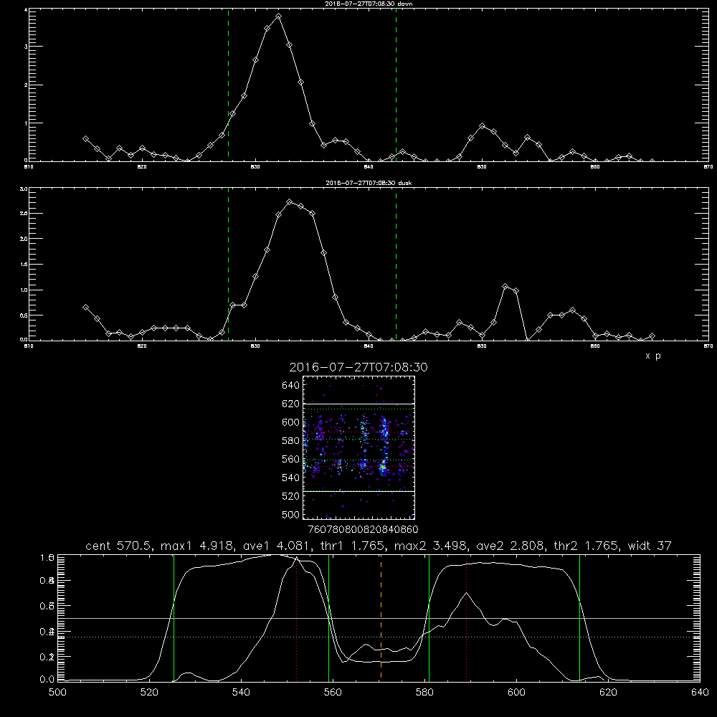Click the '520' y-axis label of the heatmap
The image size is (717, 717).
291,496
